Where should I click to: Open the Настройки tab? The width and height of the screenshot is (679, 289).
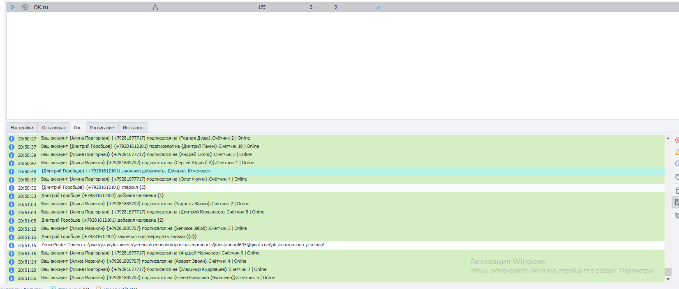pyautogui.click(x=22, y=128)
